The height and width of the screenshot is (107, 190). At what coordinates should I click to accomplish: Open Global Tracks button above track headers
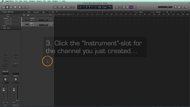(51, 15)
